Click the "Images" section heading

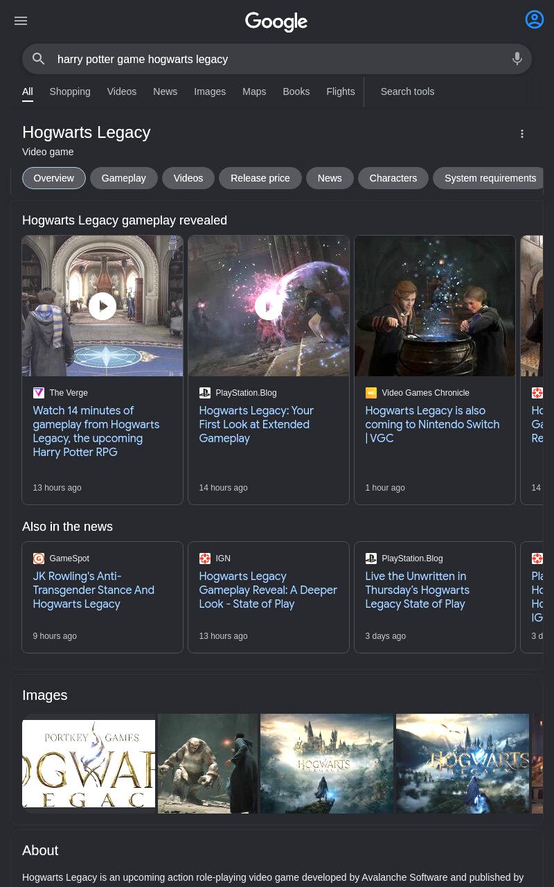(45, 695)
